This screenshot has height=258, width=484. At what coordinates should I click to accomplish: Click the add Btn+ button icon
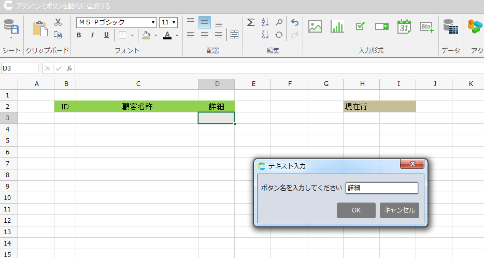(426, 26)
